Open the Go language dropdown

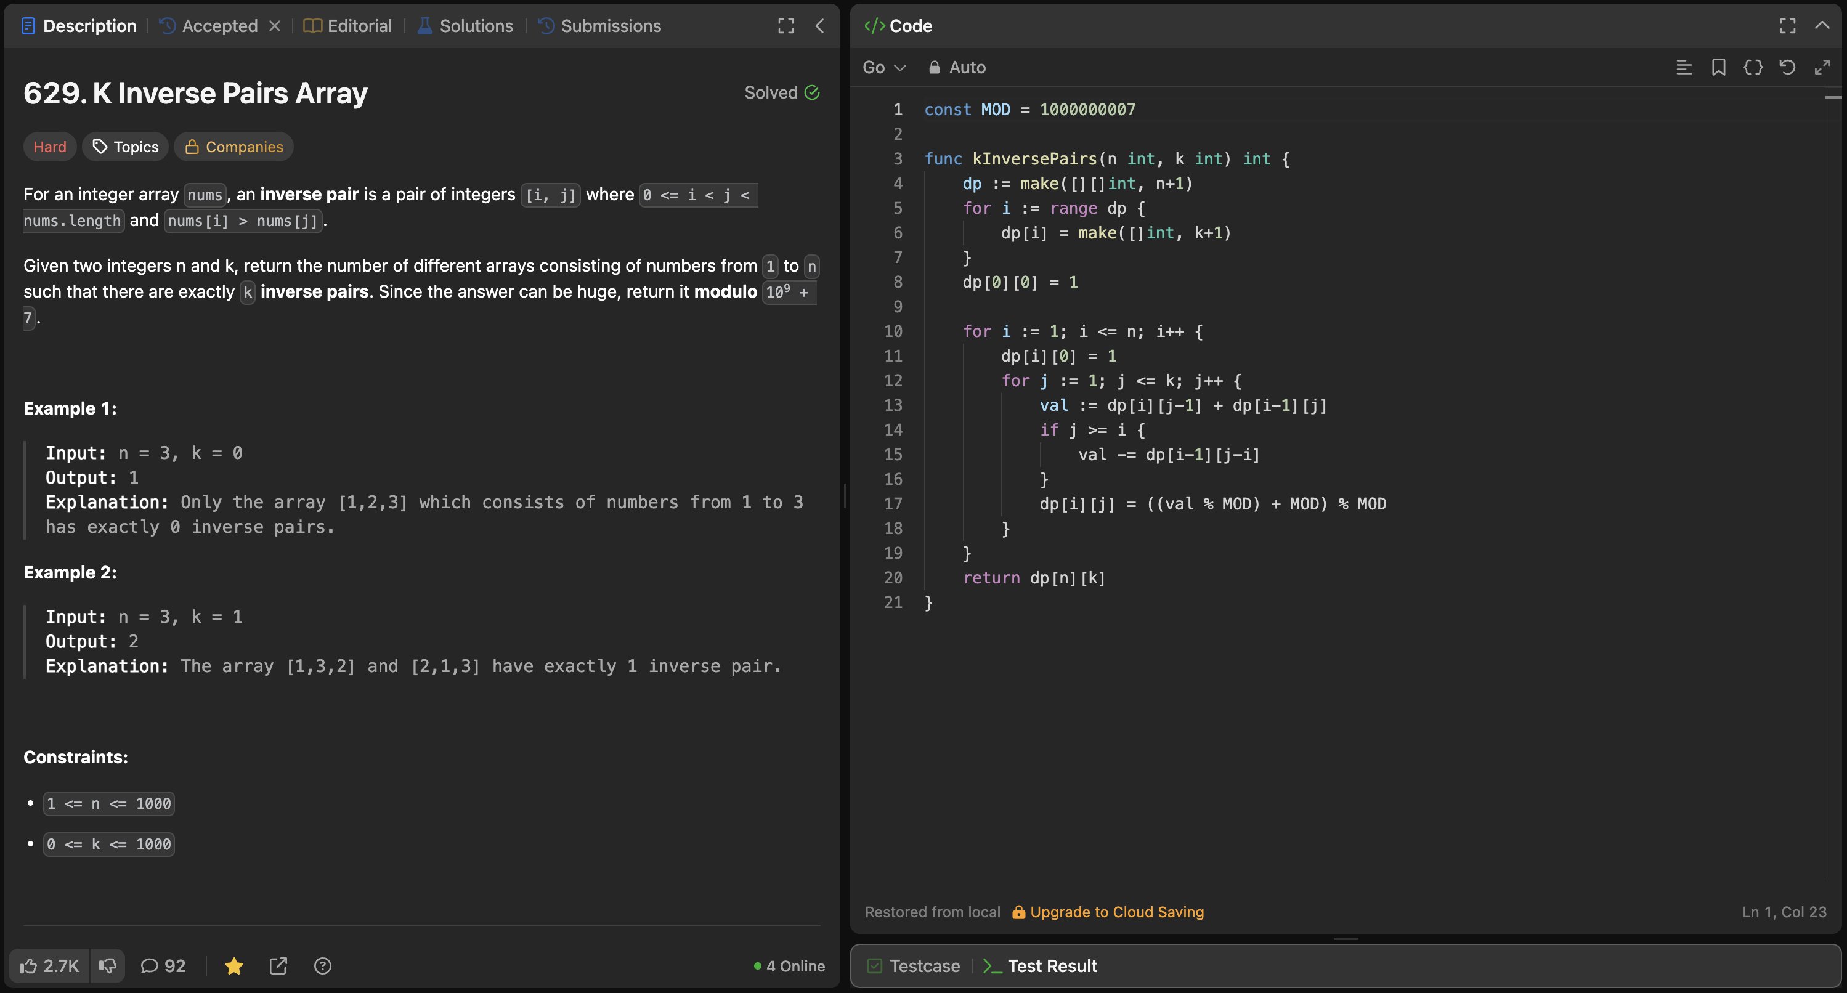coord(884,67)
